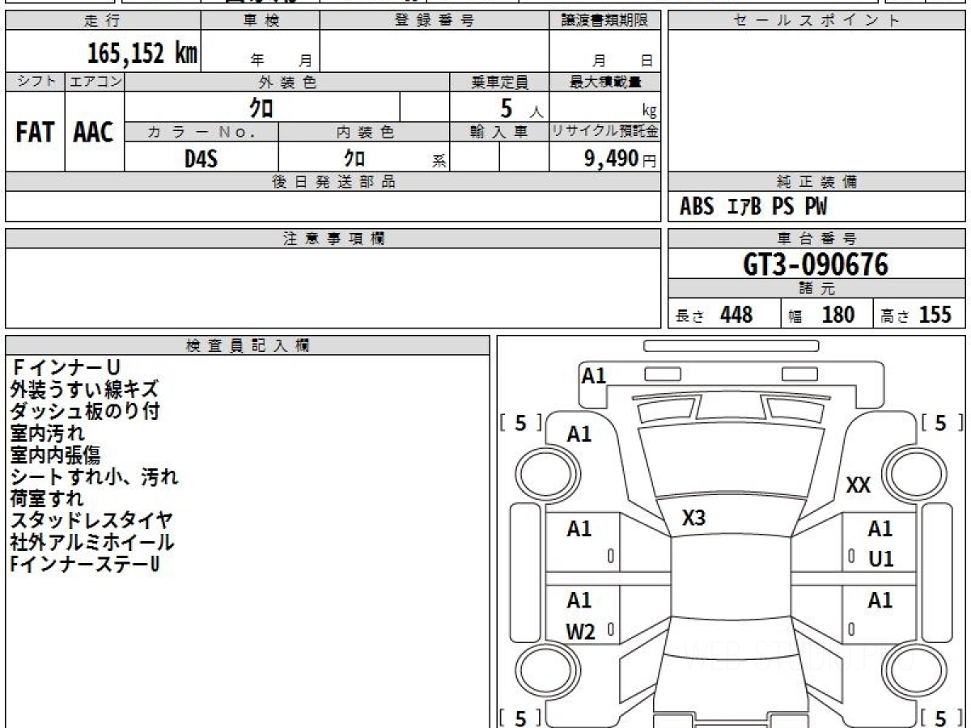The height and width of the screenshot is (728, 971).
Task: Click the note シートすれ小、汚れ
Action: tap(94, 477)
